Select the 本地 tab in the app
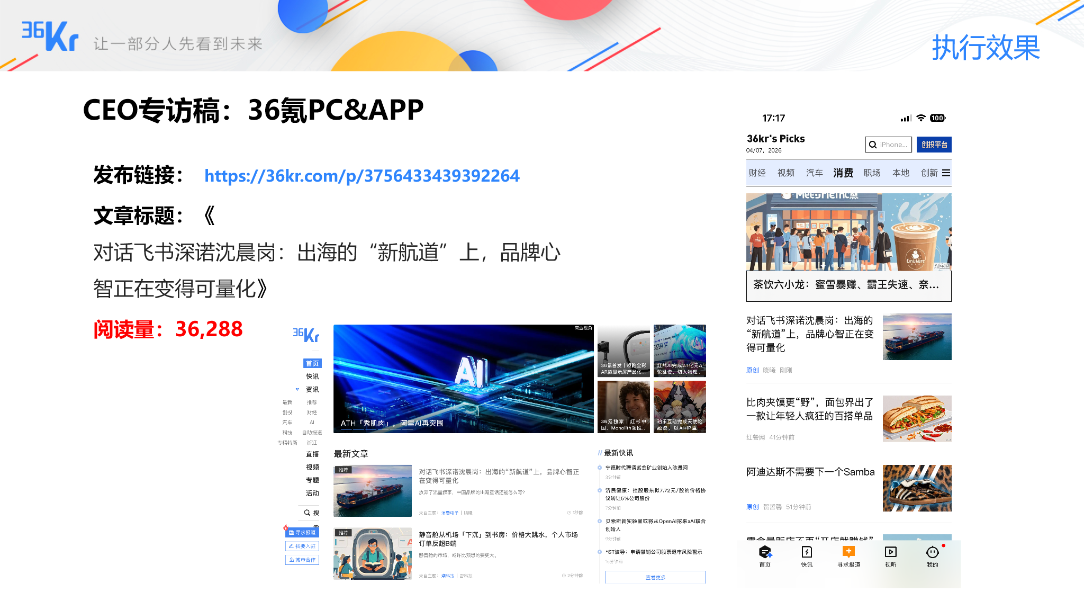 (x=901, y=173)
